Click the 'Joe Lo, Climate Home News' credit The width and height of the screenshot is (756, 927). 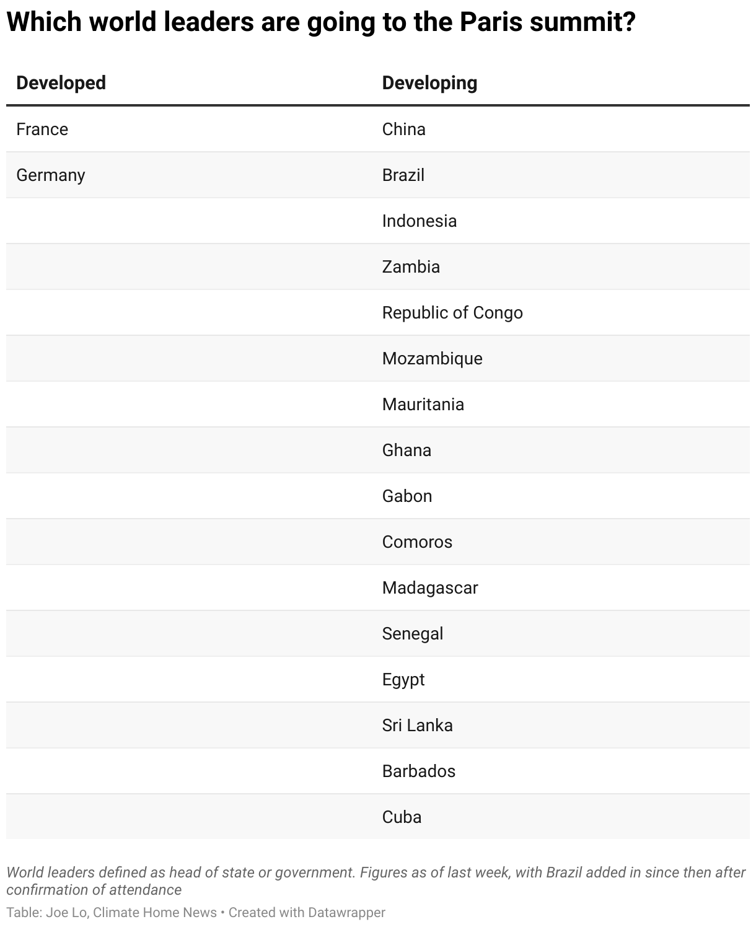(x=131, y=912)
